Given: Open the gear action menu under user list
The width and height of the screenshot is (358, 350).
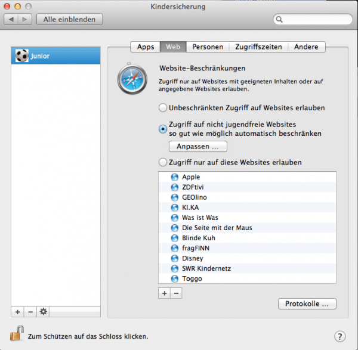Looking at the screenshot, I should pyautogui.click(x=43, y=312).
